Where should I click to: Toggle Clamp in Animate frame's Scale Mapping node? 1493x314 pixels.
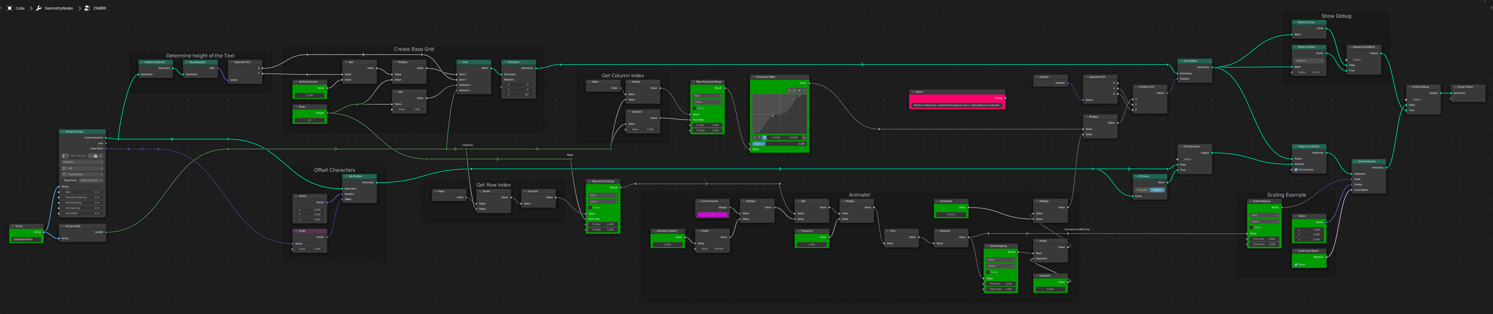pos(988,272)
